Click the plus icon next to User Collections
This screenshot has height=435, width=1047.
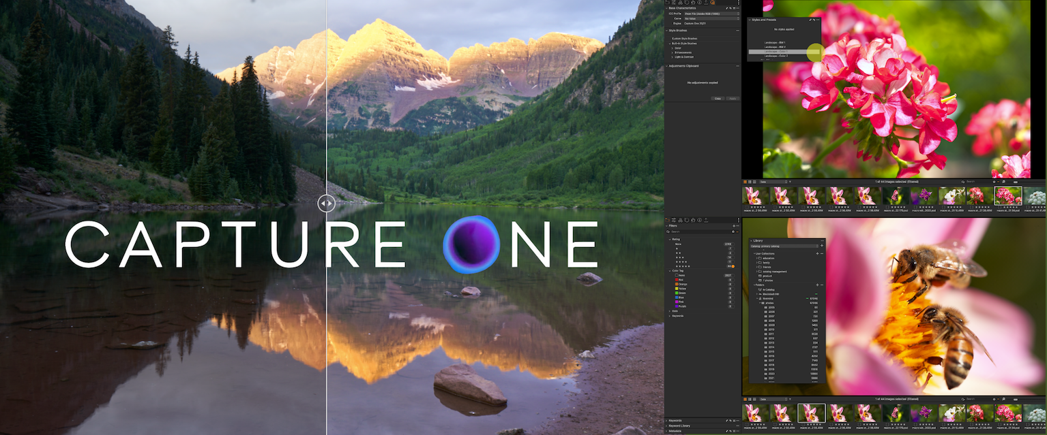817,254
